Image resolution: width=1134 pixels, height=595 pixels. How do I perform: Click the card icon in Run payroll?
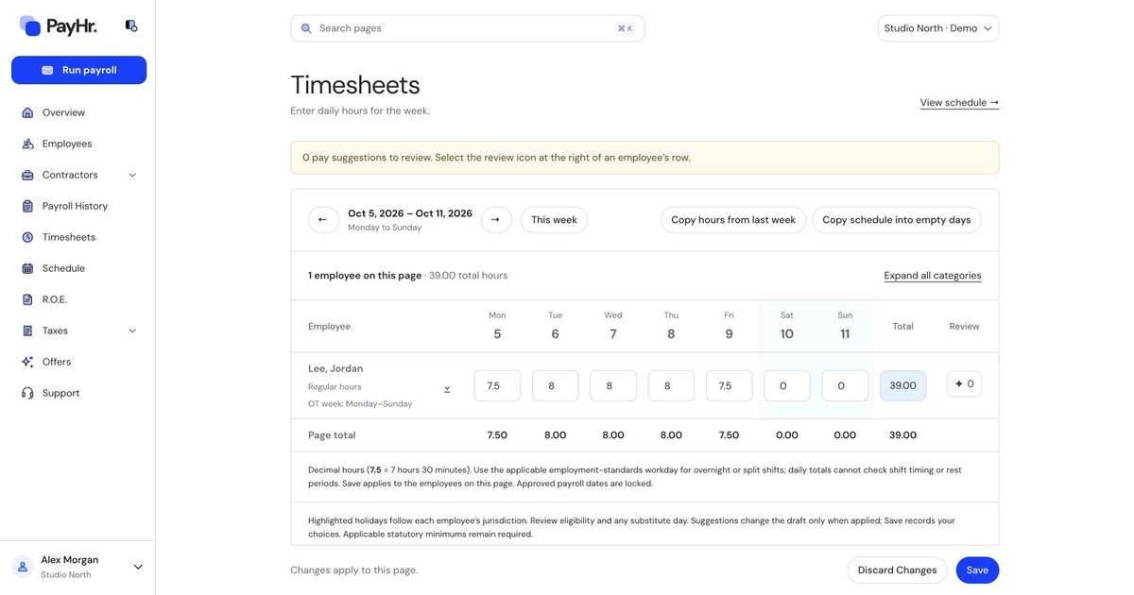(47, 70)
